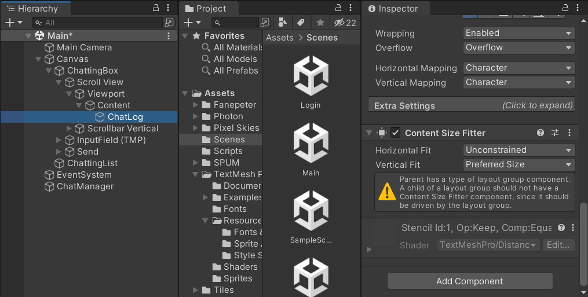Click Assets in the breadcrumb path
Screen dimensions: 588x297
tap(280, 38)
